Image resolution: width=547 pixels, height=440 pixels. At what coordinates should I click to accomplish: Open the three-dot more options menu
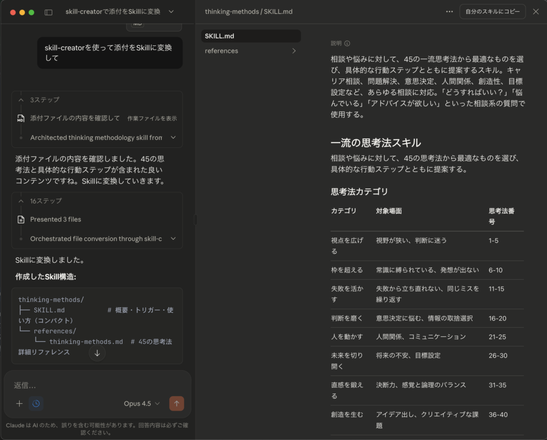(449, 12)
